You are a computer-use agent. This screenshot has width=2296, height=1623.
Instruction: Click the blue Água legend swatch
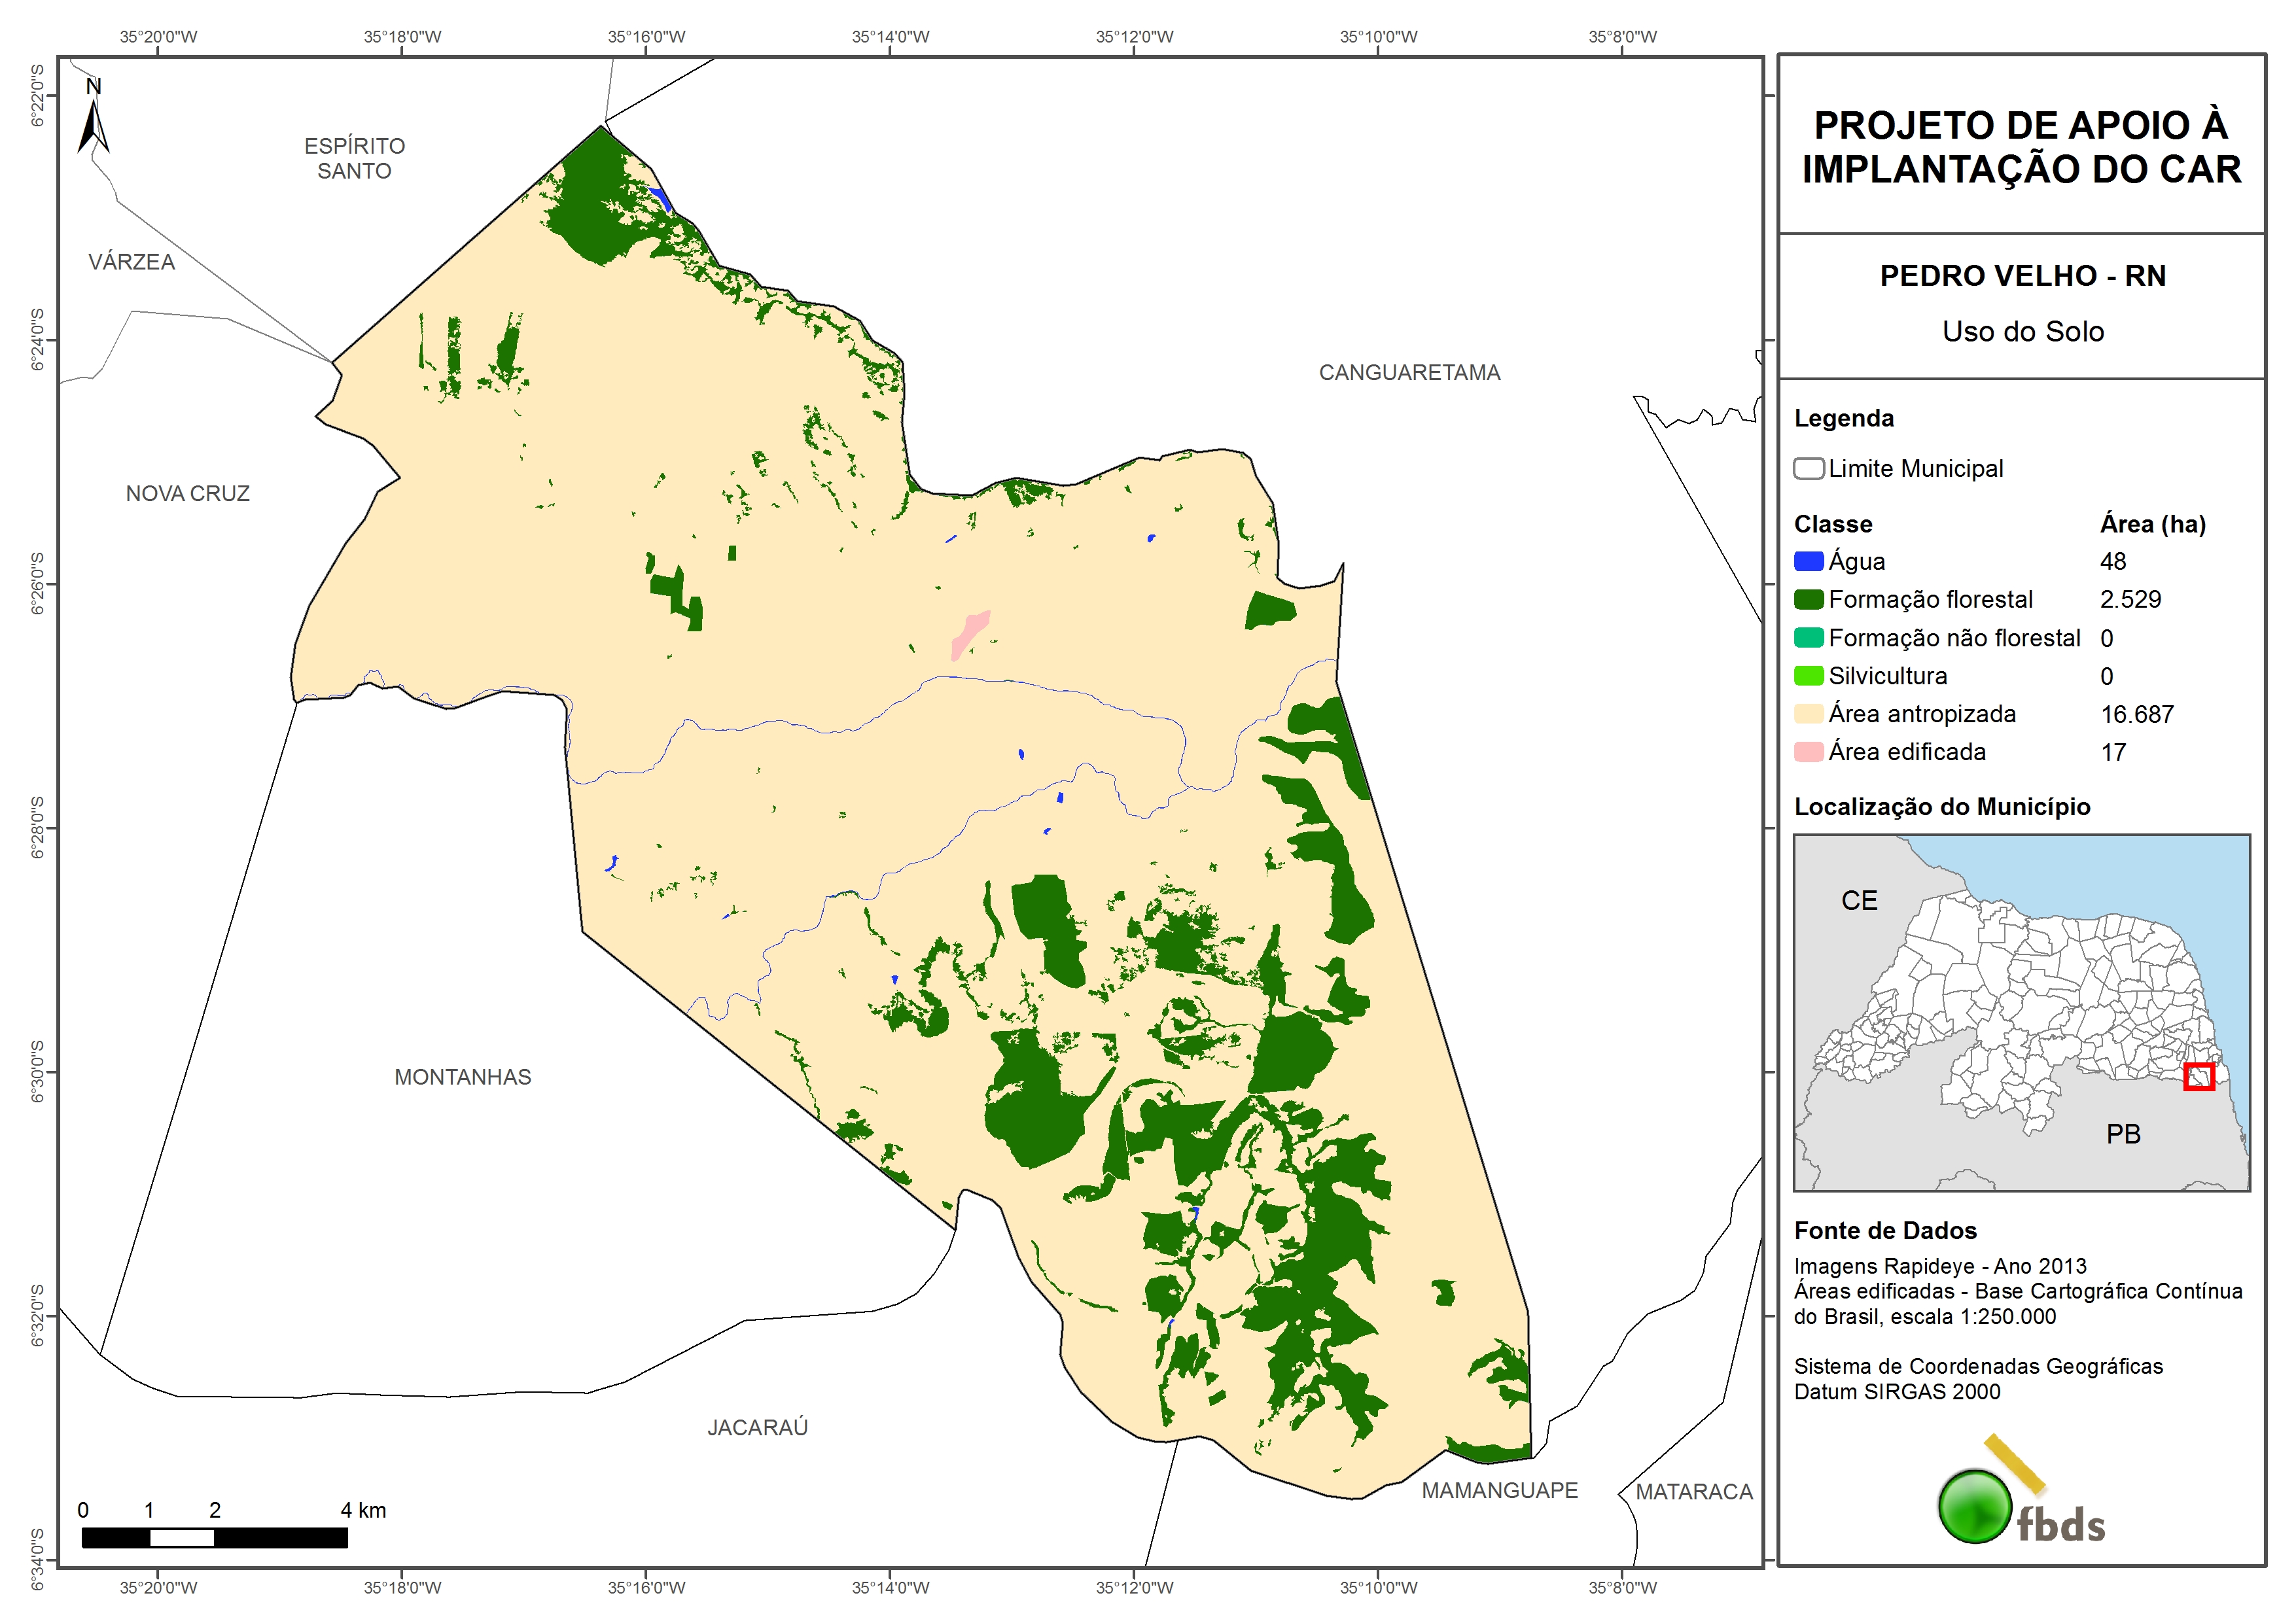(x=1808, y=561)
